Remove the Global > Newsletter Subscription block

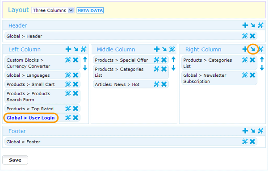(x=252, y=75)
